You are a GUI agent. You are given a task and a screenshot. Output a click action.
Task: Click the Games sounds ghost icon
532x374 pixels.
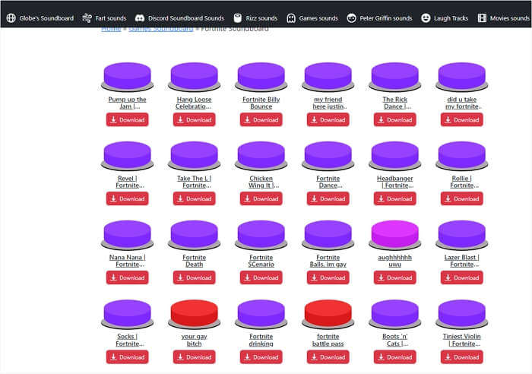(291, 17)
